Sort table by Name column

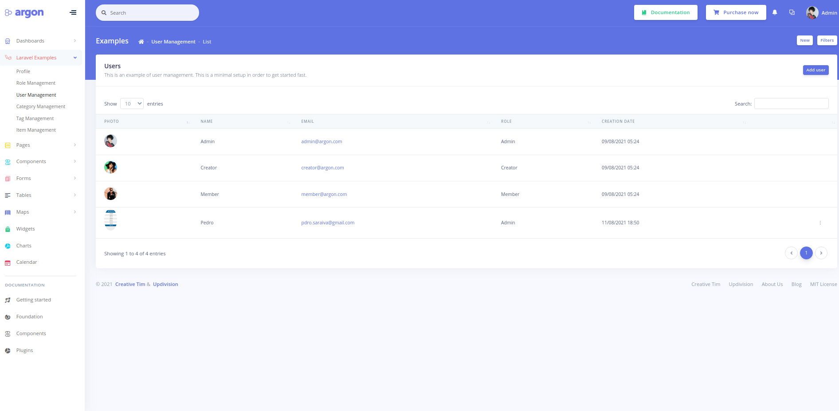pyautogui.click(x=207, y=121)
